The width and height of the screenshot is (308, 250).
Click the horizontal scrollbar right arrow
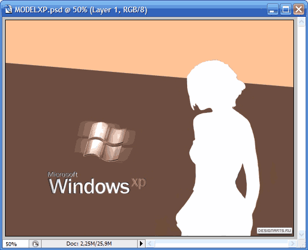pyautogui.click(x=292, y=244)
